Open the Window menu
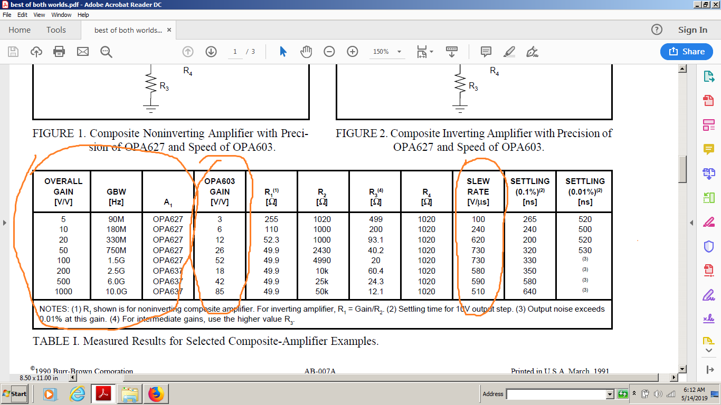 tap(61, 15)
